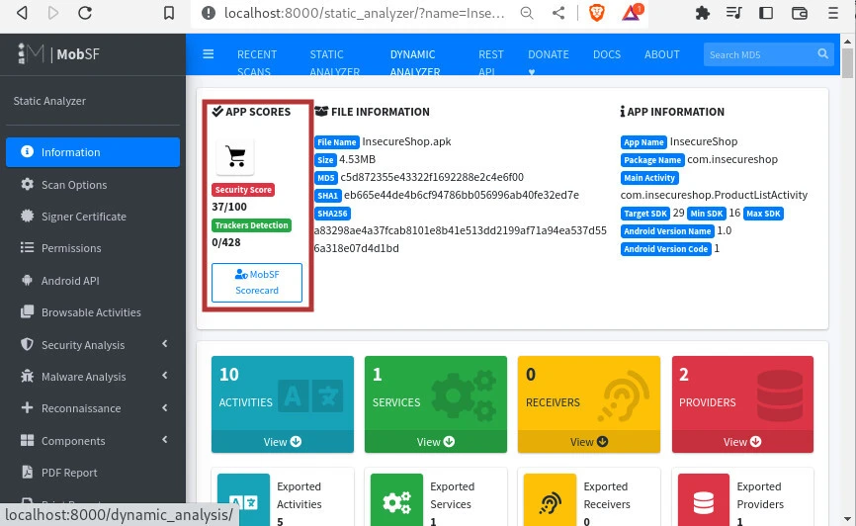
Task: Go to Static Analyzer navbar item
Action: 334,61
